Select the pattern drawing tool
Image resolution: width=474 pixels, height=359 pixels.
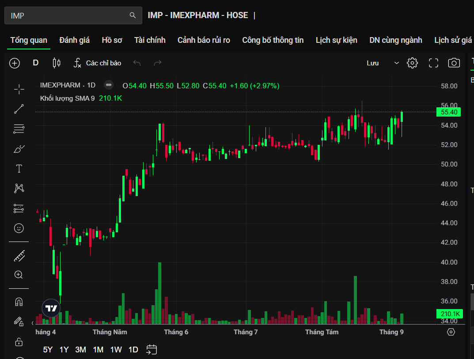(19, 188)
